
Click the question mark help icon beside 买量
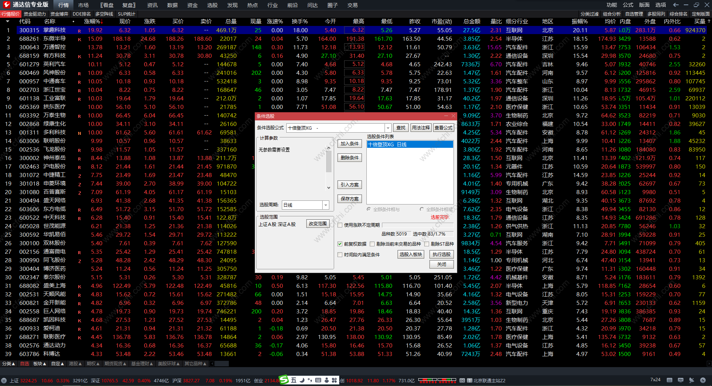[709, 21]
